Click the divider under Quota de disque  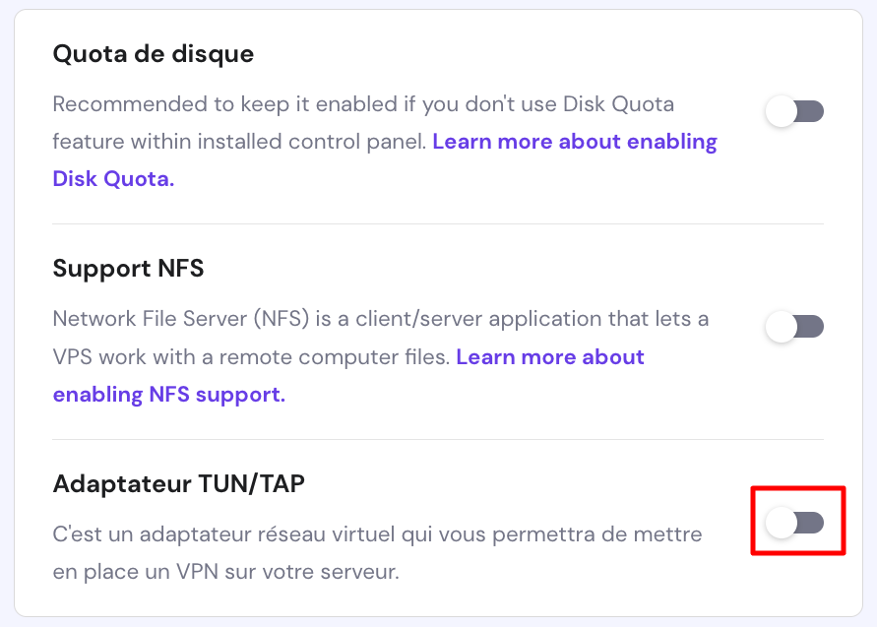[438, 222]
